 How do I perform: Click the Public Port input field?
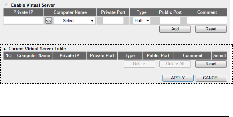170,21
